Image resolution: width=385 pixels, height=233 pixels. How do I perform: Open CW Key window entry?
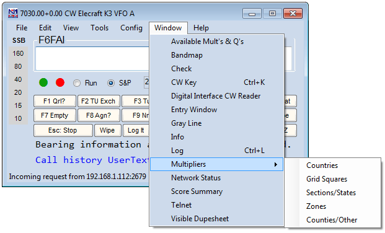[x=216, y=82]
